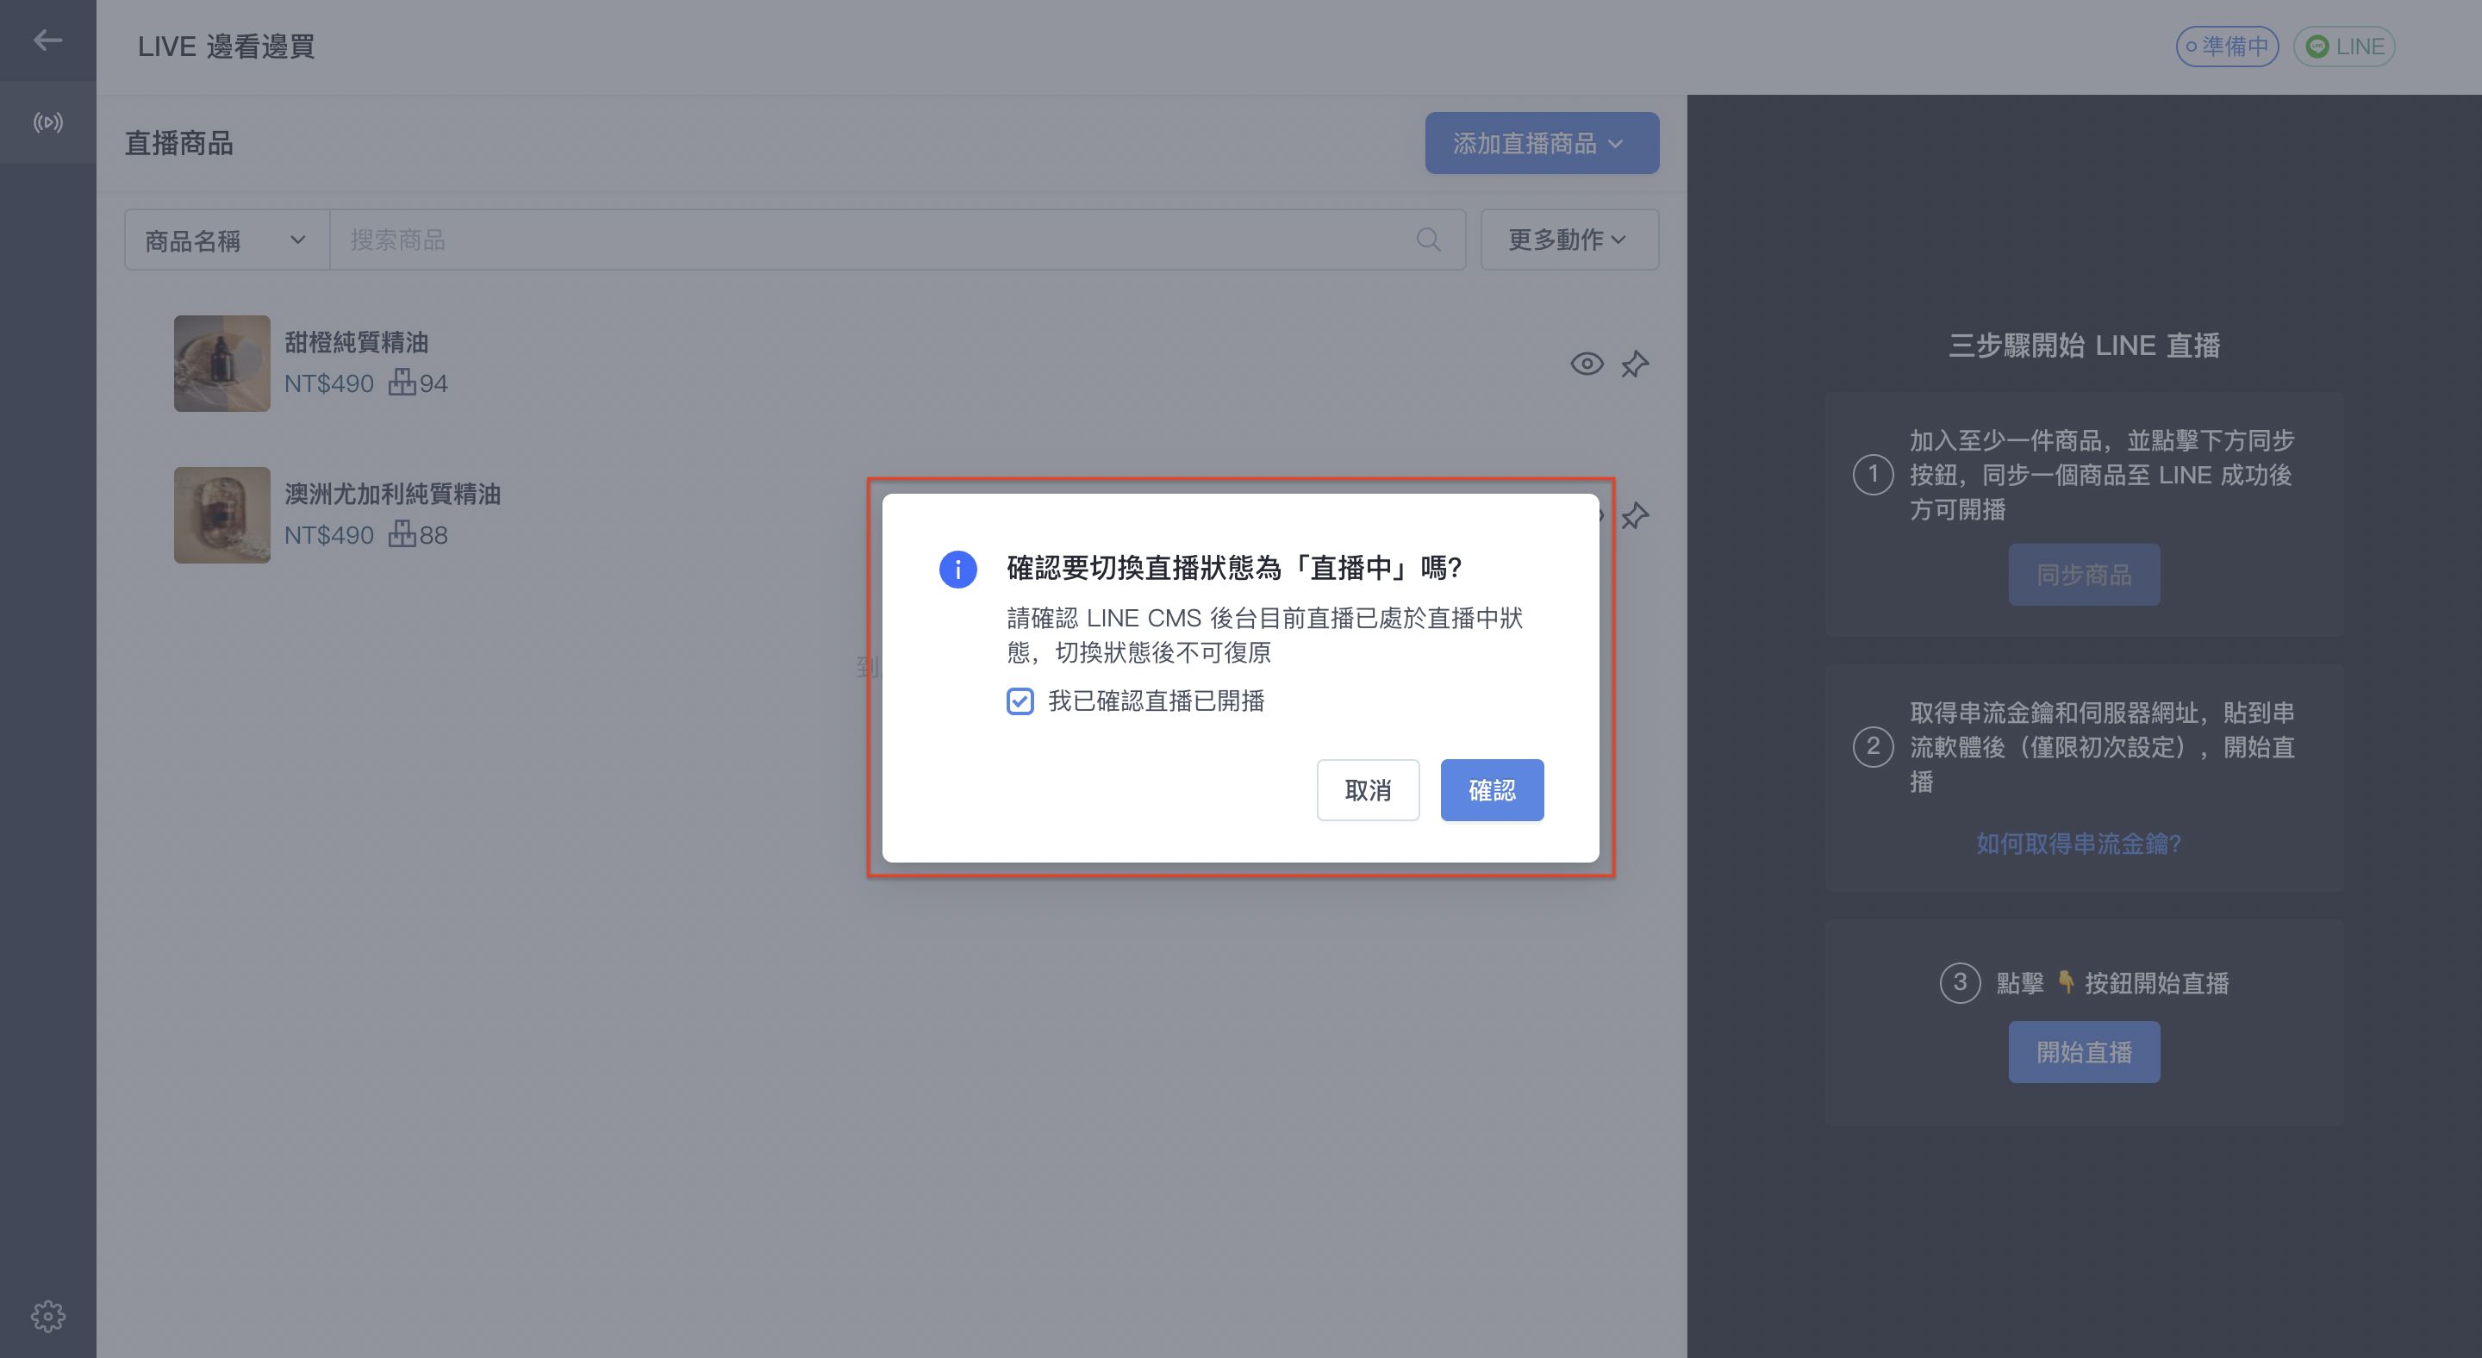The height and width of the screenshot is (1358, 2482).
Task: Click the LIVE 邊看邊買 title
Action: [226, 47]
